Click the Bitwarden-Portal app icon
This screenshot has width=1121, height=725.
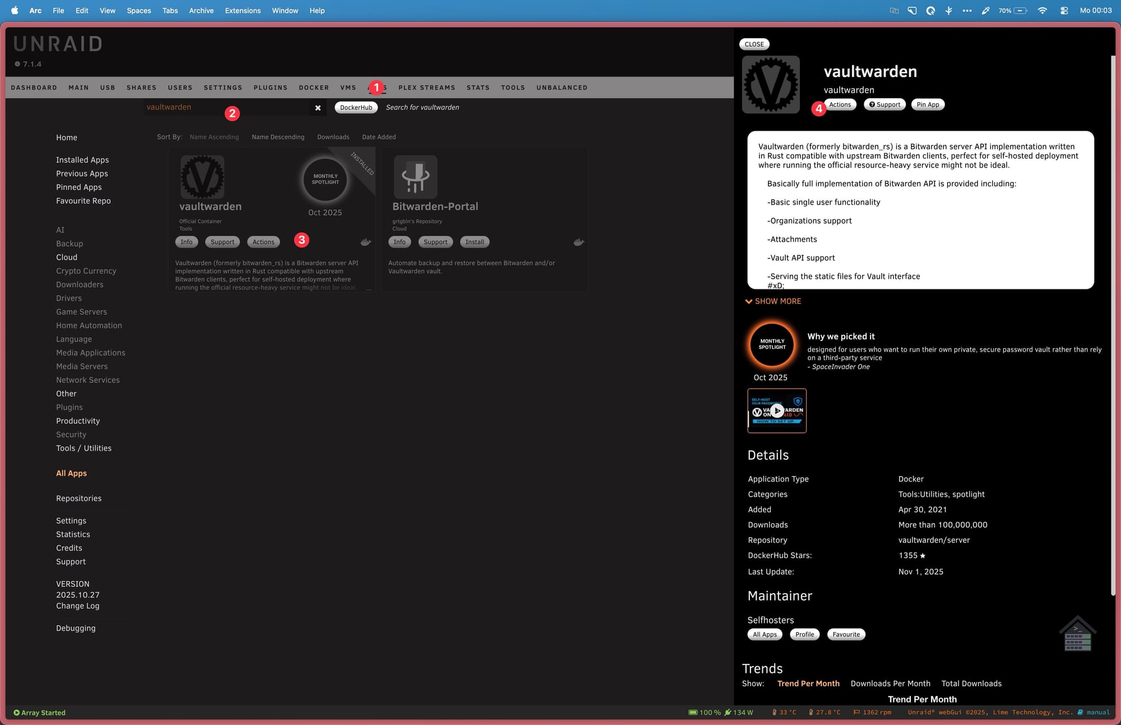tap(415, 177)
